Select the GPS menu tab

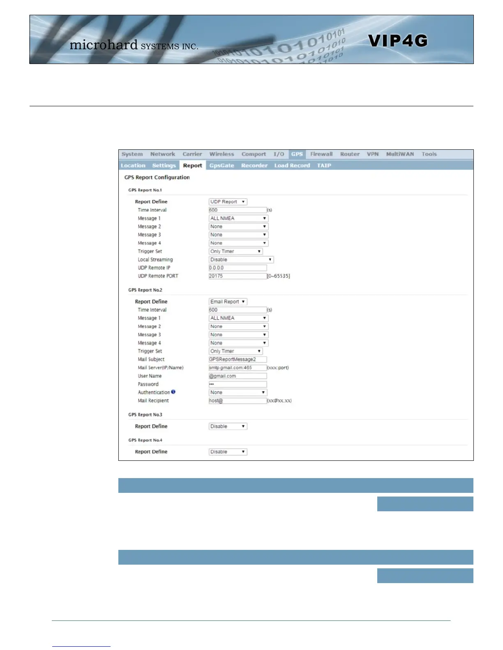pos(297,154)
